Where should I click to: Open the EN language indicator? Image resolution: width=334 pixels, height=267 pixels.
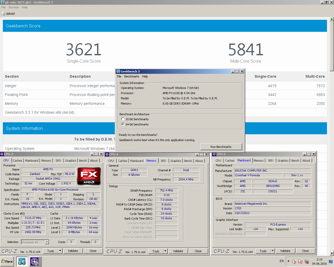[x=282, y=261]
